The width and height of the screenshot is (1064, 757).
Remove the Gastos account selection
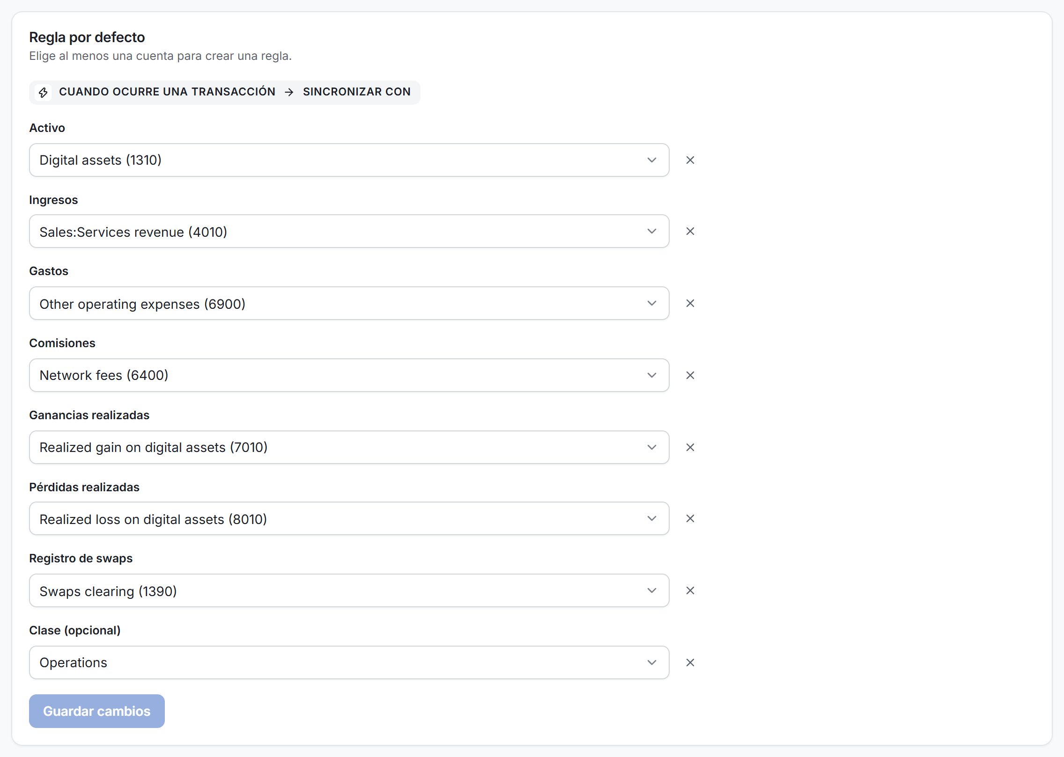click(x=690, y=303)
